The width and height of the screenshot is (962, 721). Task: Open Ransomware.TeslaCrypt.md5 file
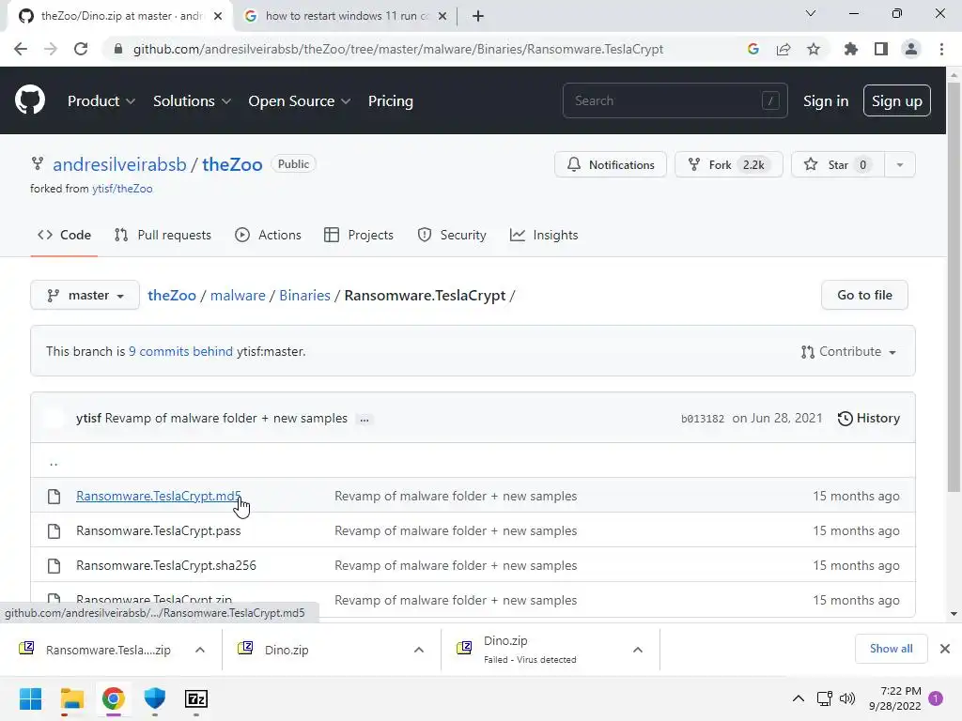(x=158, y=496)
